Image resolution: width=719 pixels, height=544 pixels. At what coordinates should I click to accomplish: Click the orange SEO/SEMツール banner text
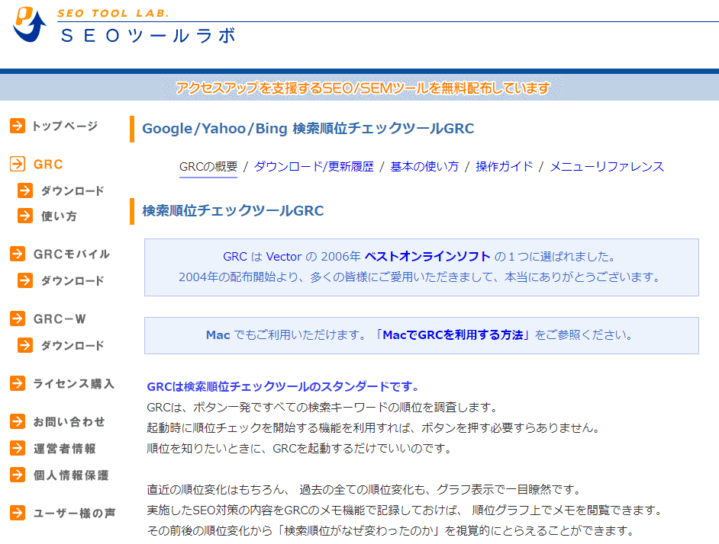(363, 88)
